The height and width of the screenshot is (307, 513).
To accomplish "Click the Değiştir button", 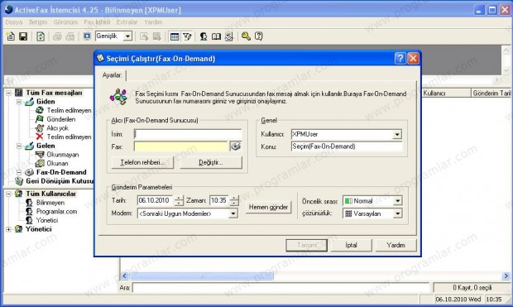I will click(211, 162).
